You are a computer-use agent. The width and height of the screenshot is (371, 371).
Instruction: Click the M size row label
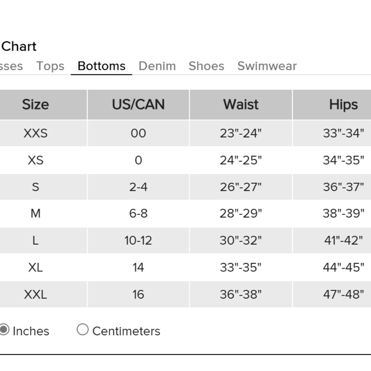pos(35,213)
